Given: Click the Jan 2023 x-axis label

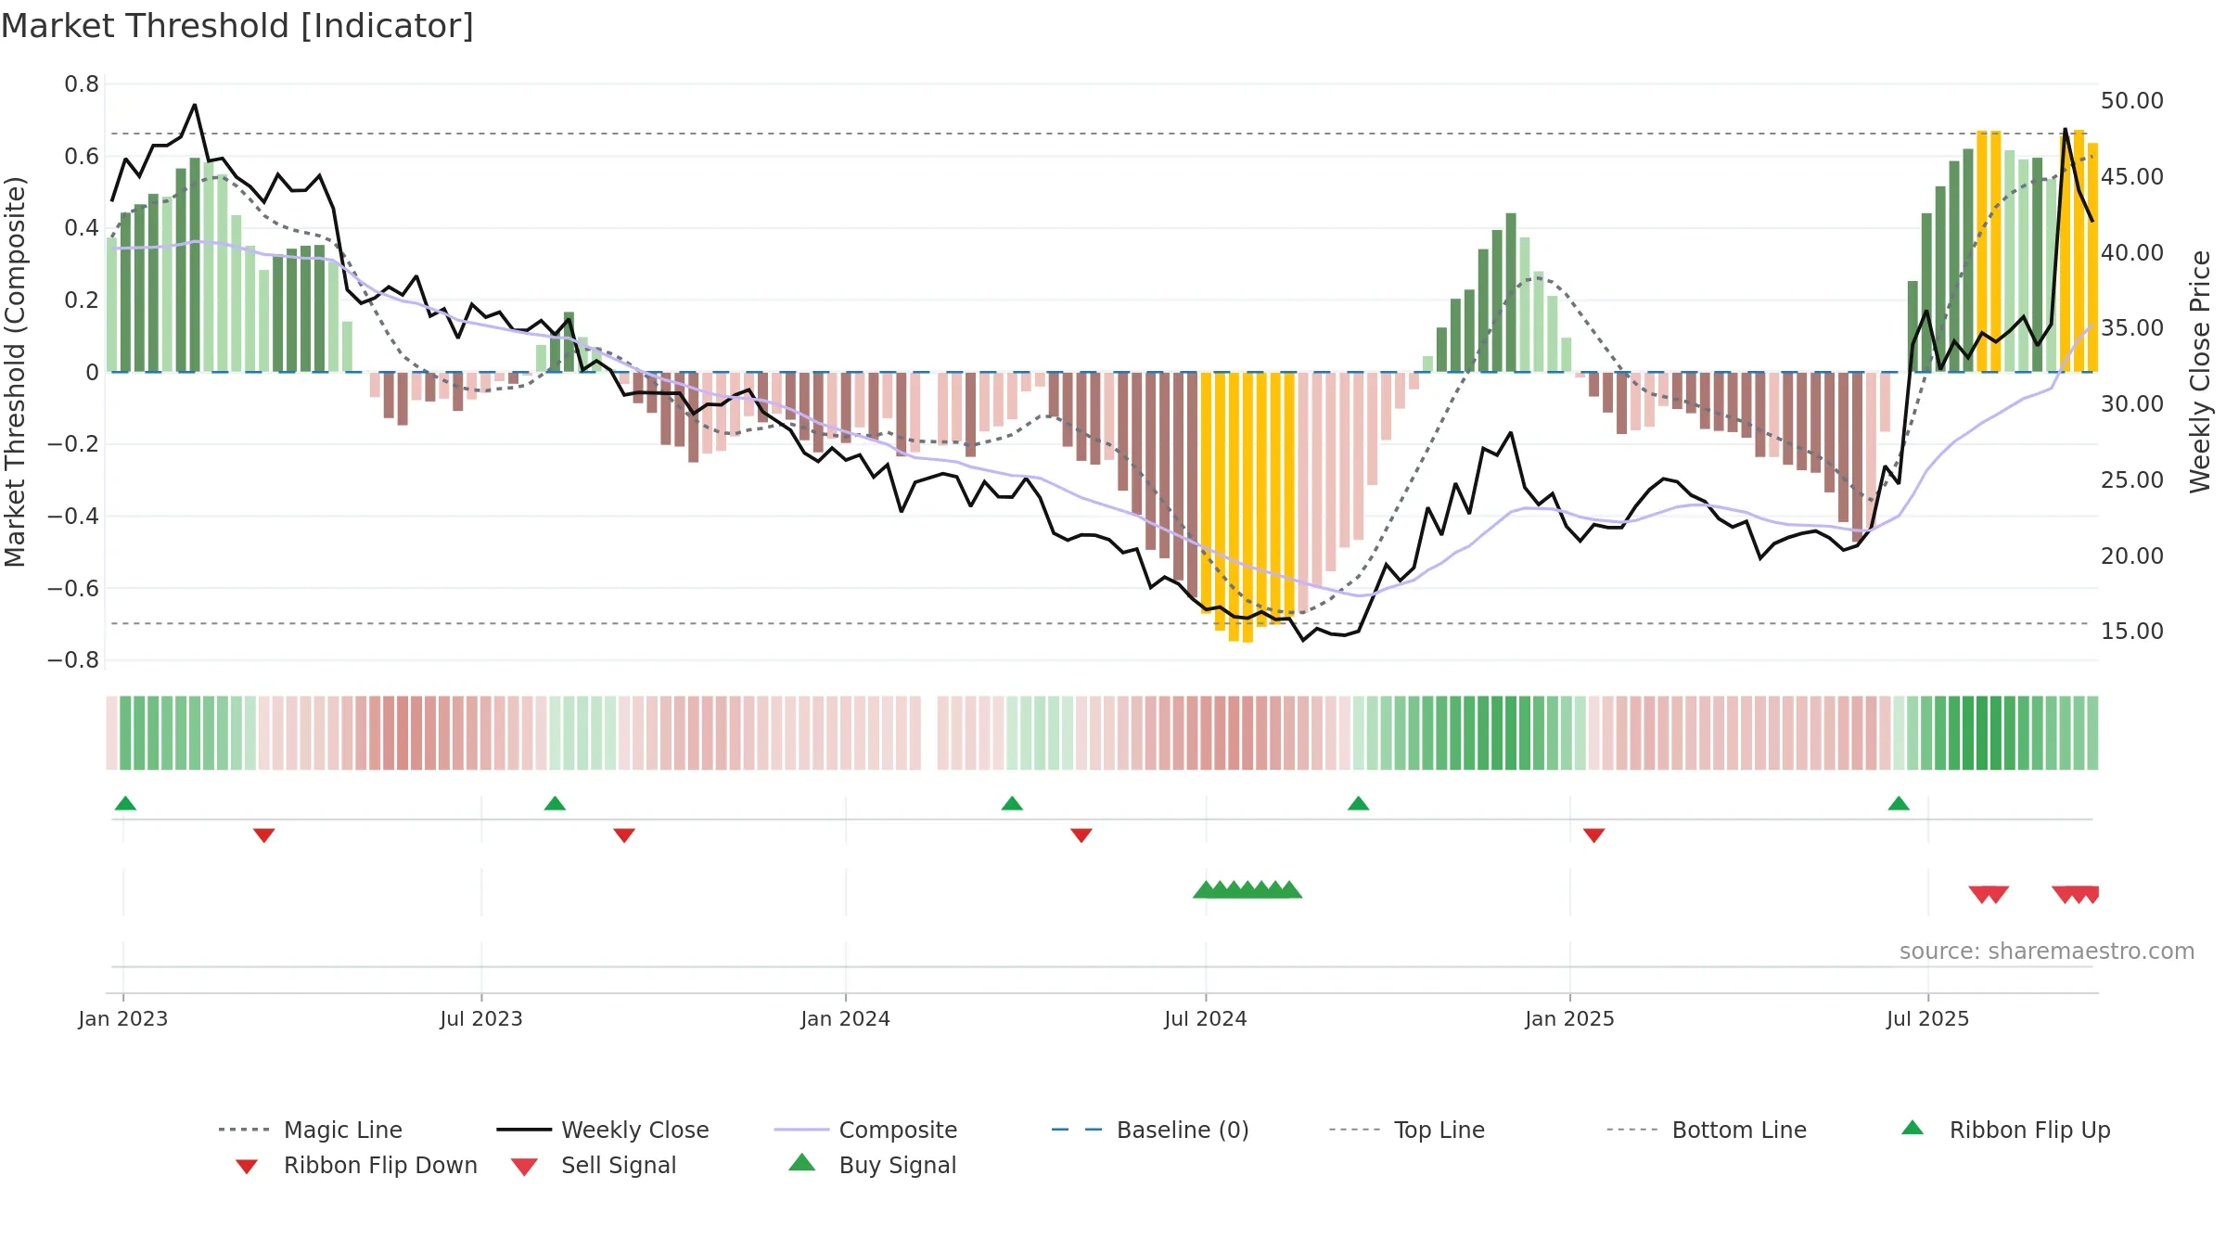Looking at the screenshot, I should pos(123,1018).
